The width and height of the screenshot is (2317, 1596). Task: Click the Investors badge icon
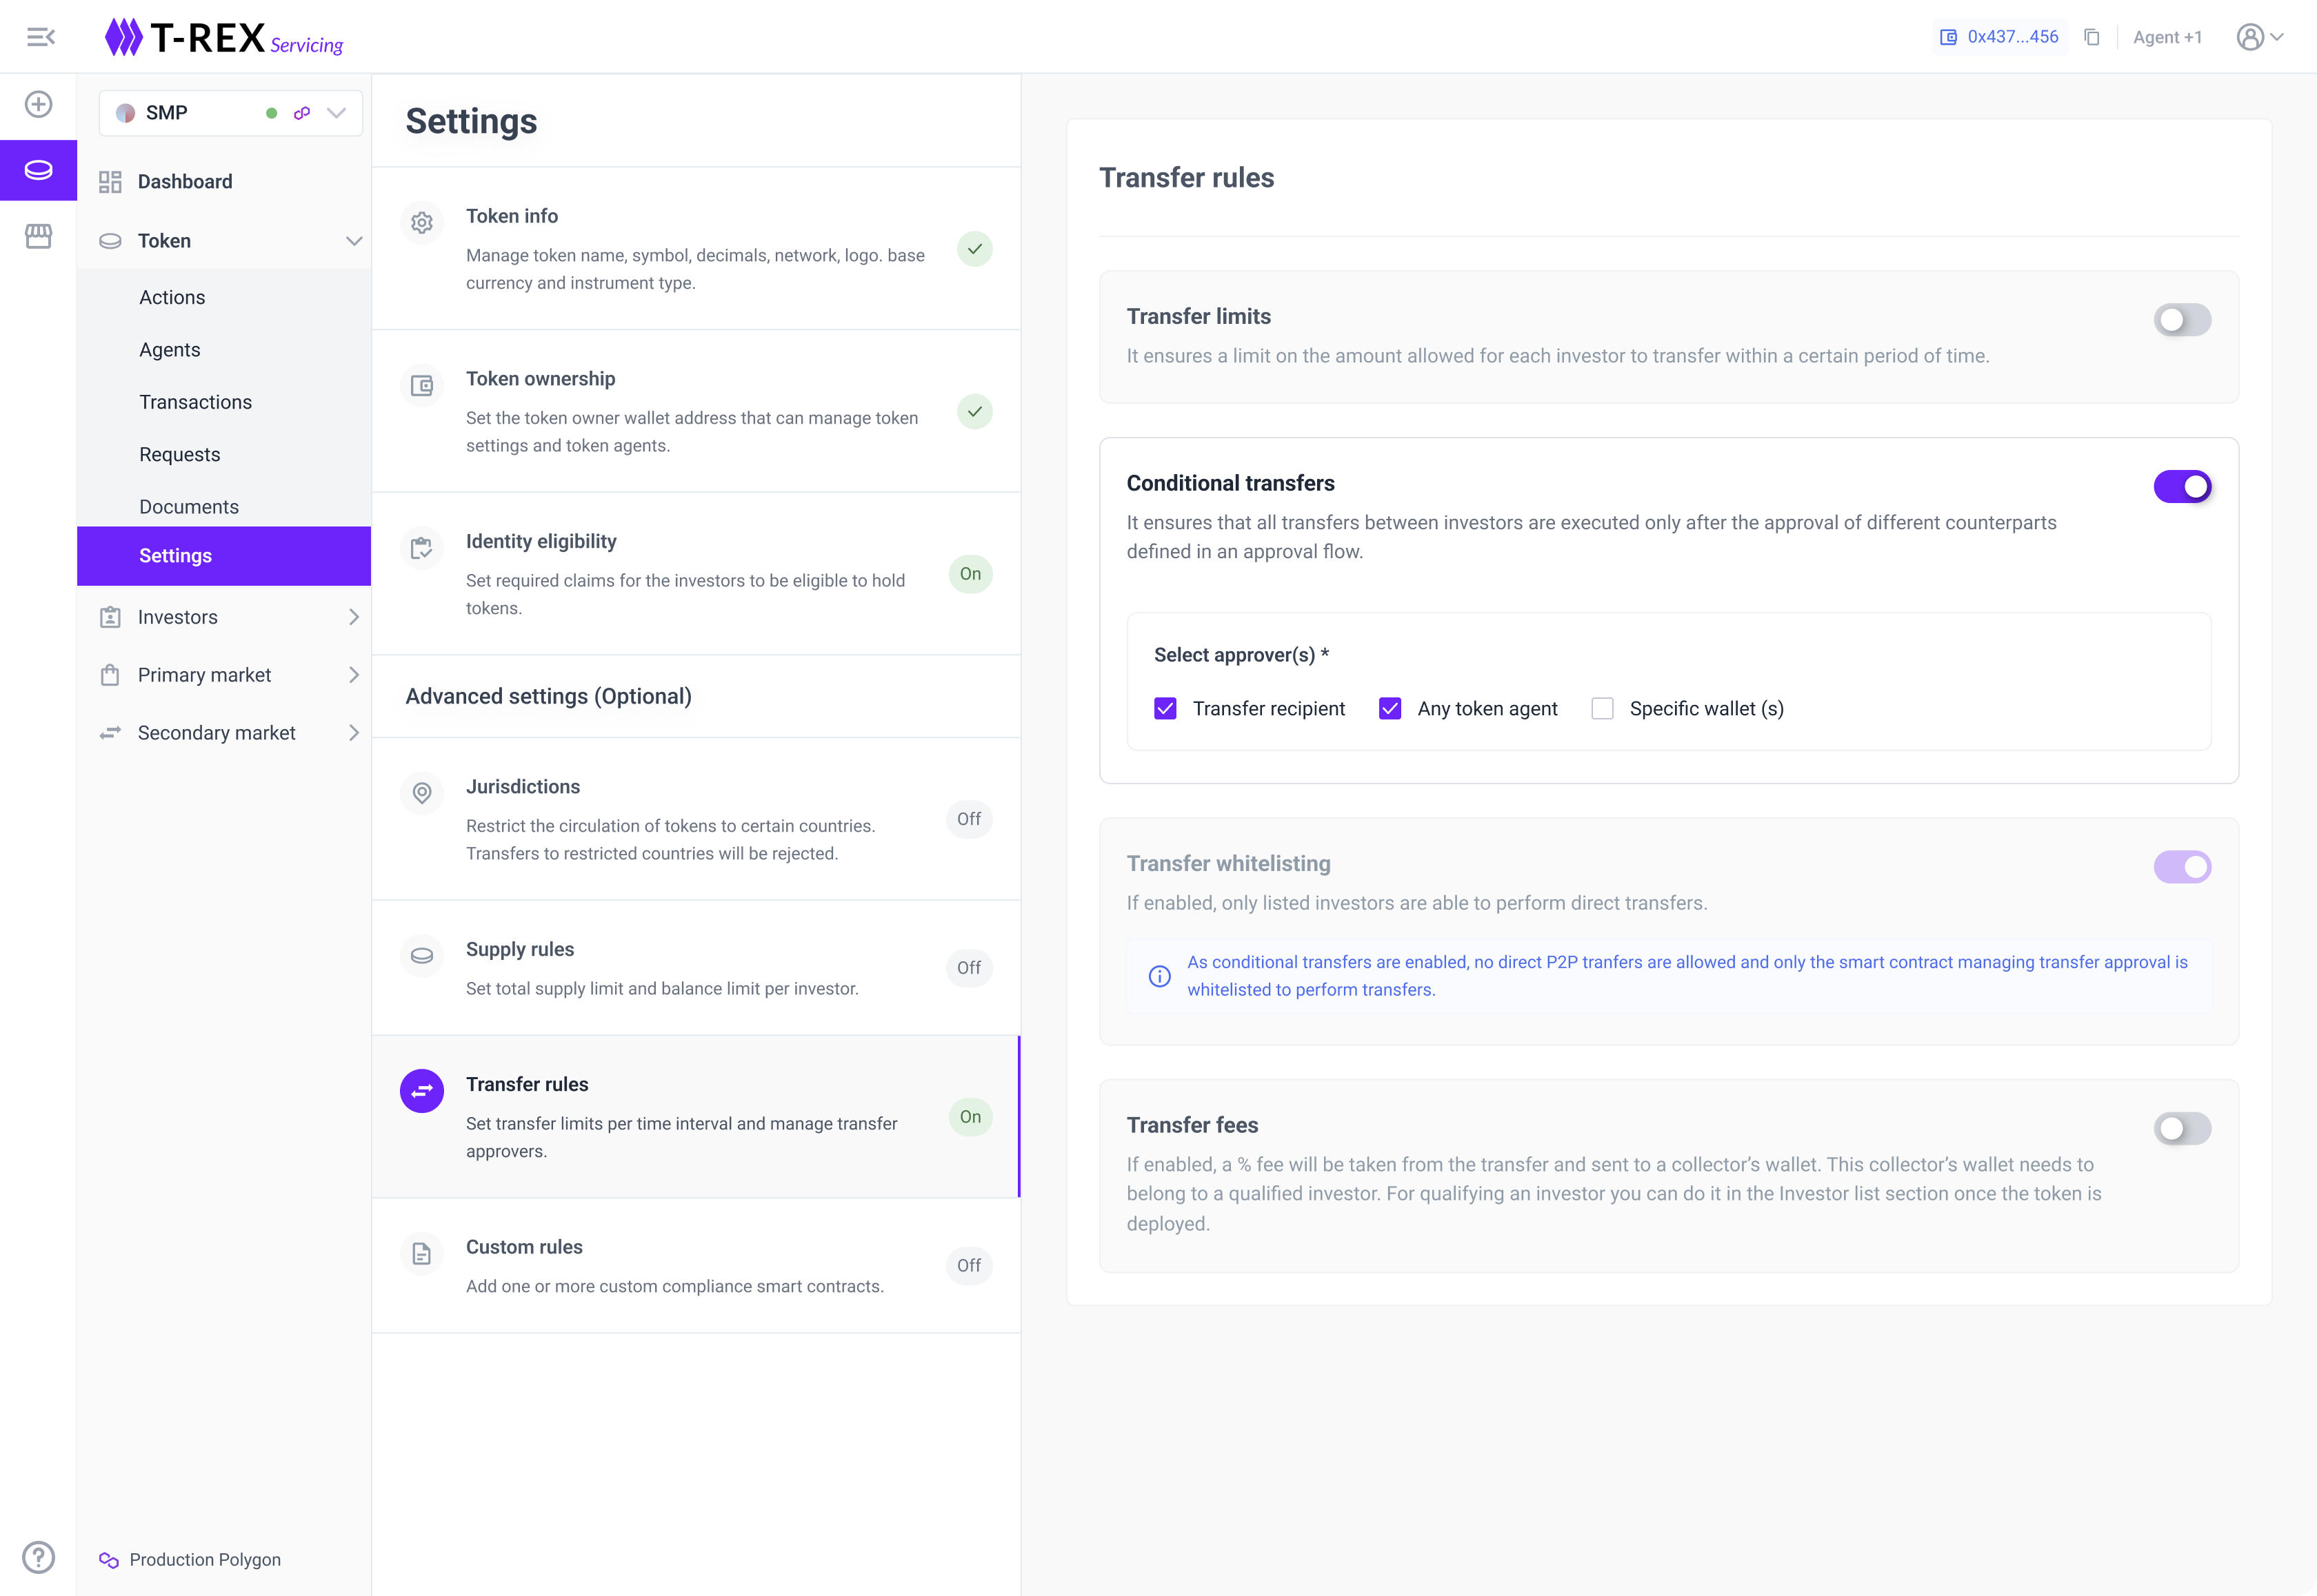click(x=110, y=617)
